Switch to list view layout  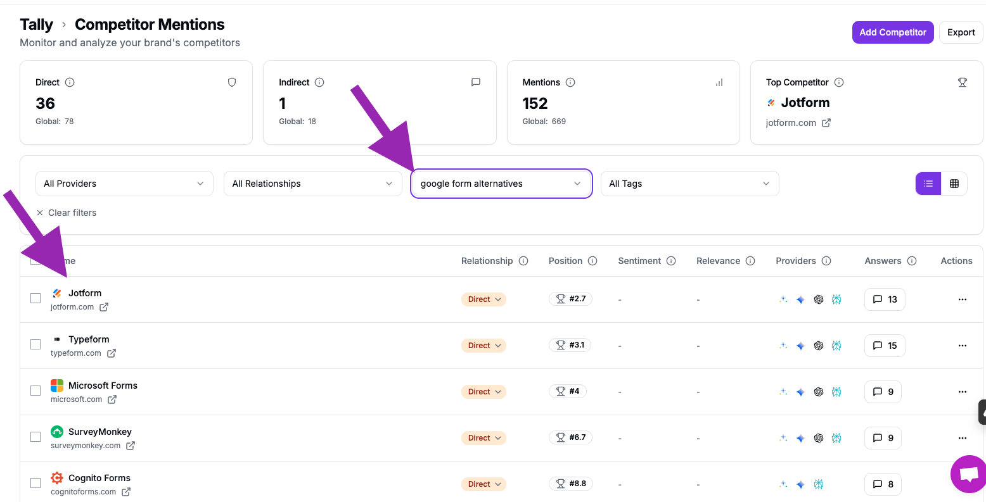pos(928,184)
